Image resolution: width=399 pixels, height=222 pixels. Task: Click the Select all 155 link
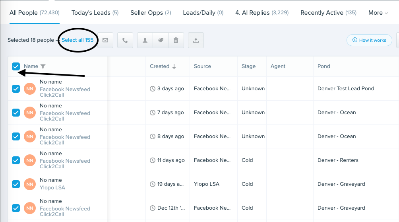point(77,40)
